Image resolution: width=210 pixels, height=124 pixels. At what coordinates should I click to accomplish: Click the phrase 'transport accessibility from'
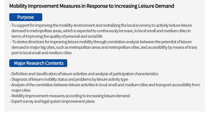click(178, 85)
